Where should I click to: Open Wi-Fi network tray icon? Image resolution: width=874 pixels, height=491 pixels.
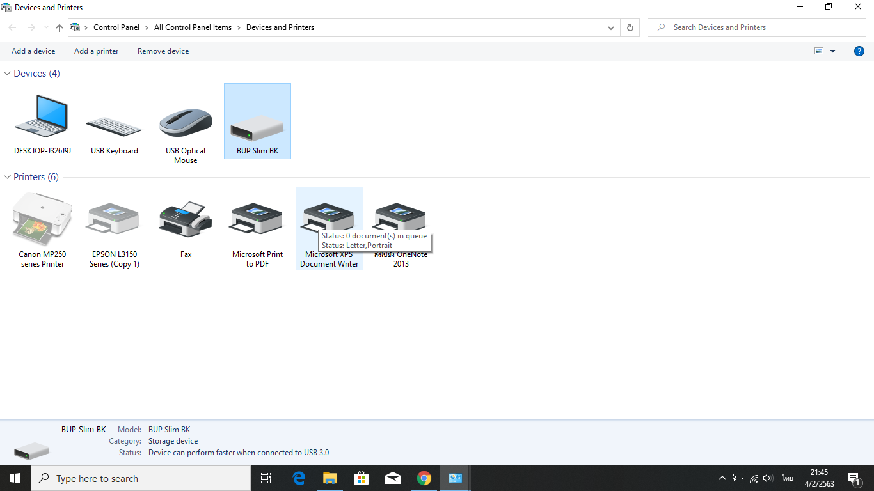[x=753, y=478]
